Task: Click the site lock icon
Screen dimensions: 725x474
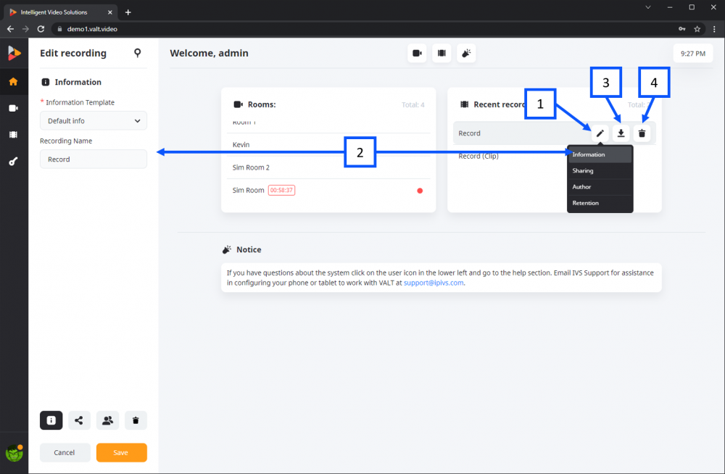Action: (x=59, y=29)
